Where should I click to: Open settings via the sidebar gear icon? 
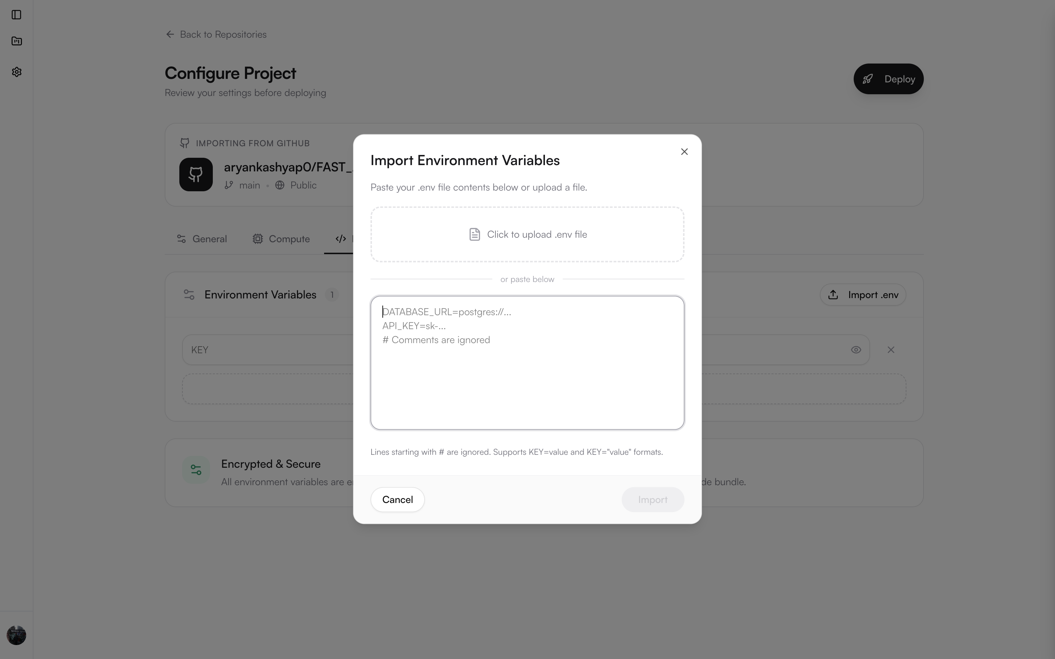(16, 72)
